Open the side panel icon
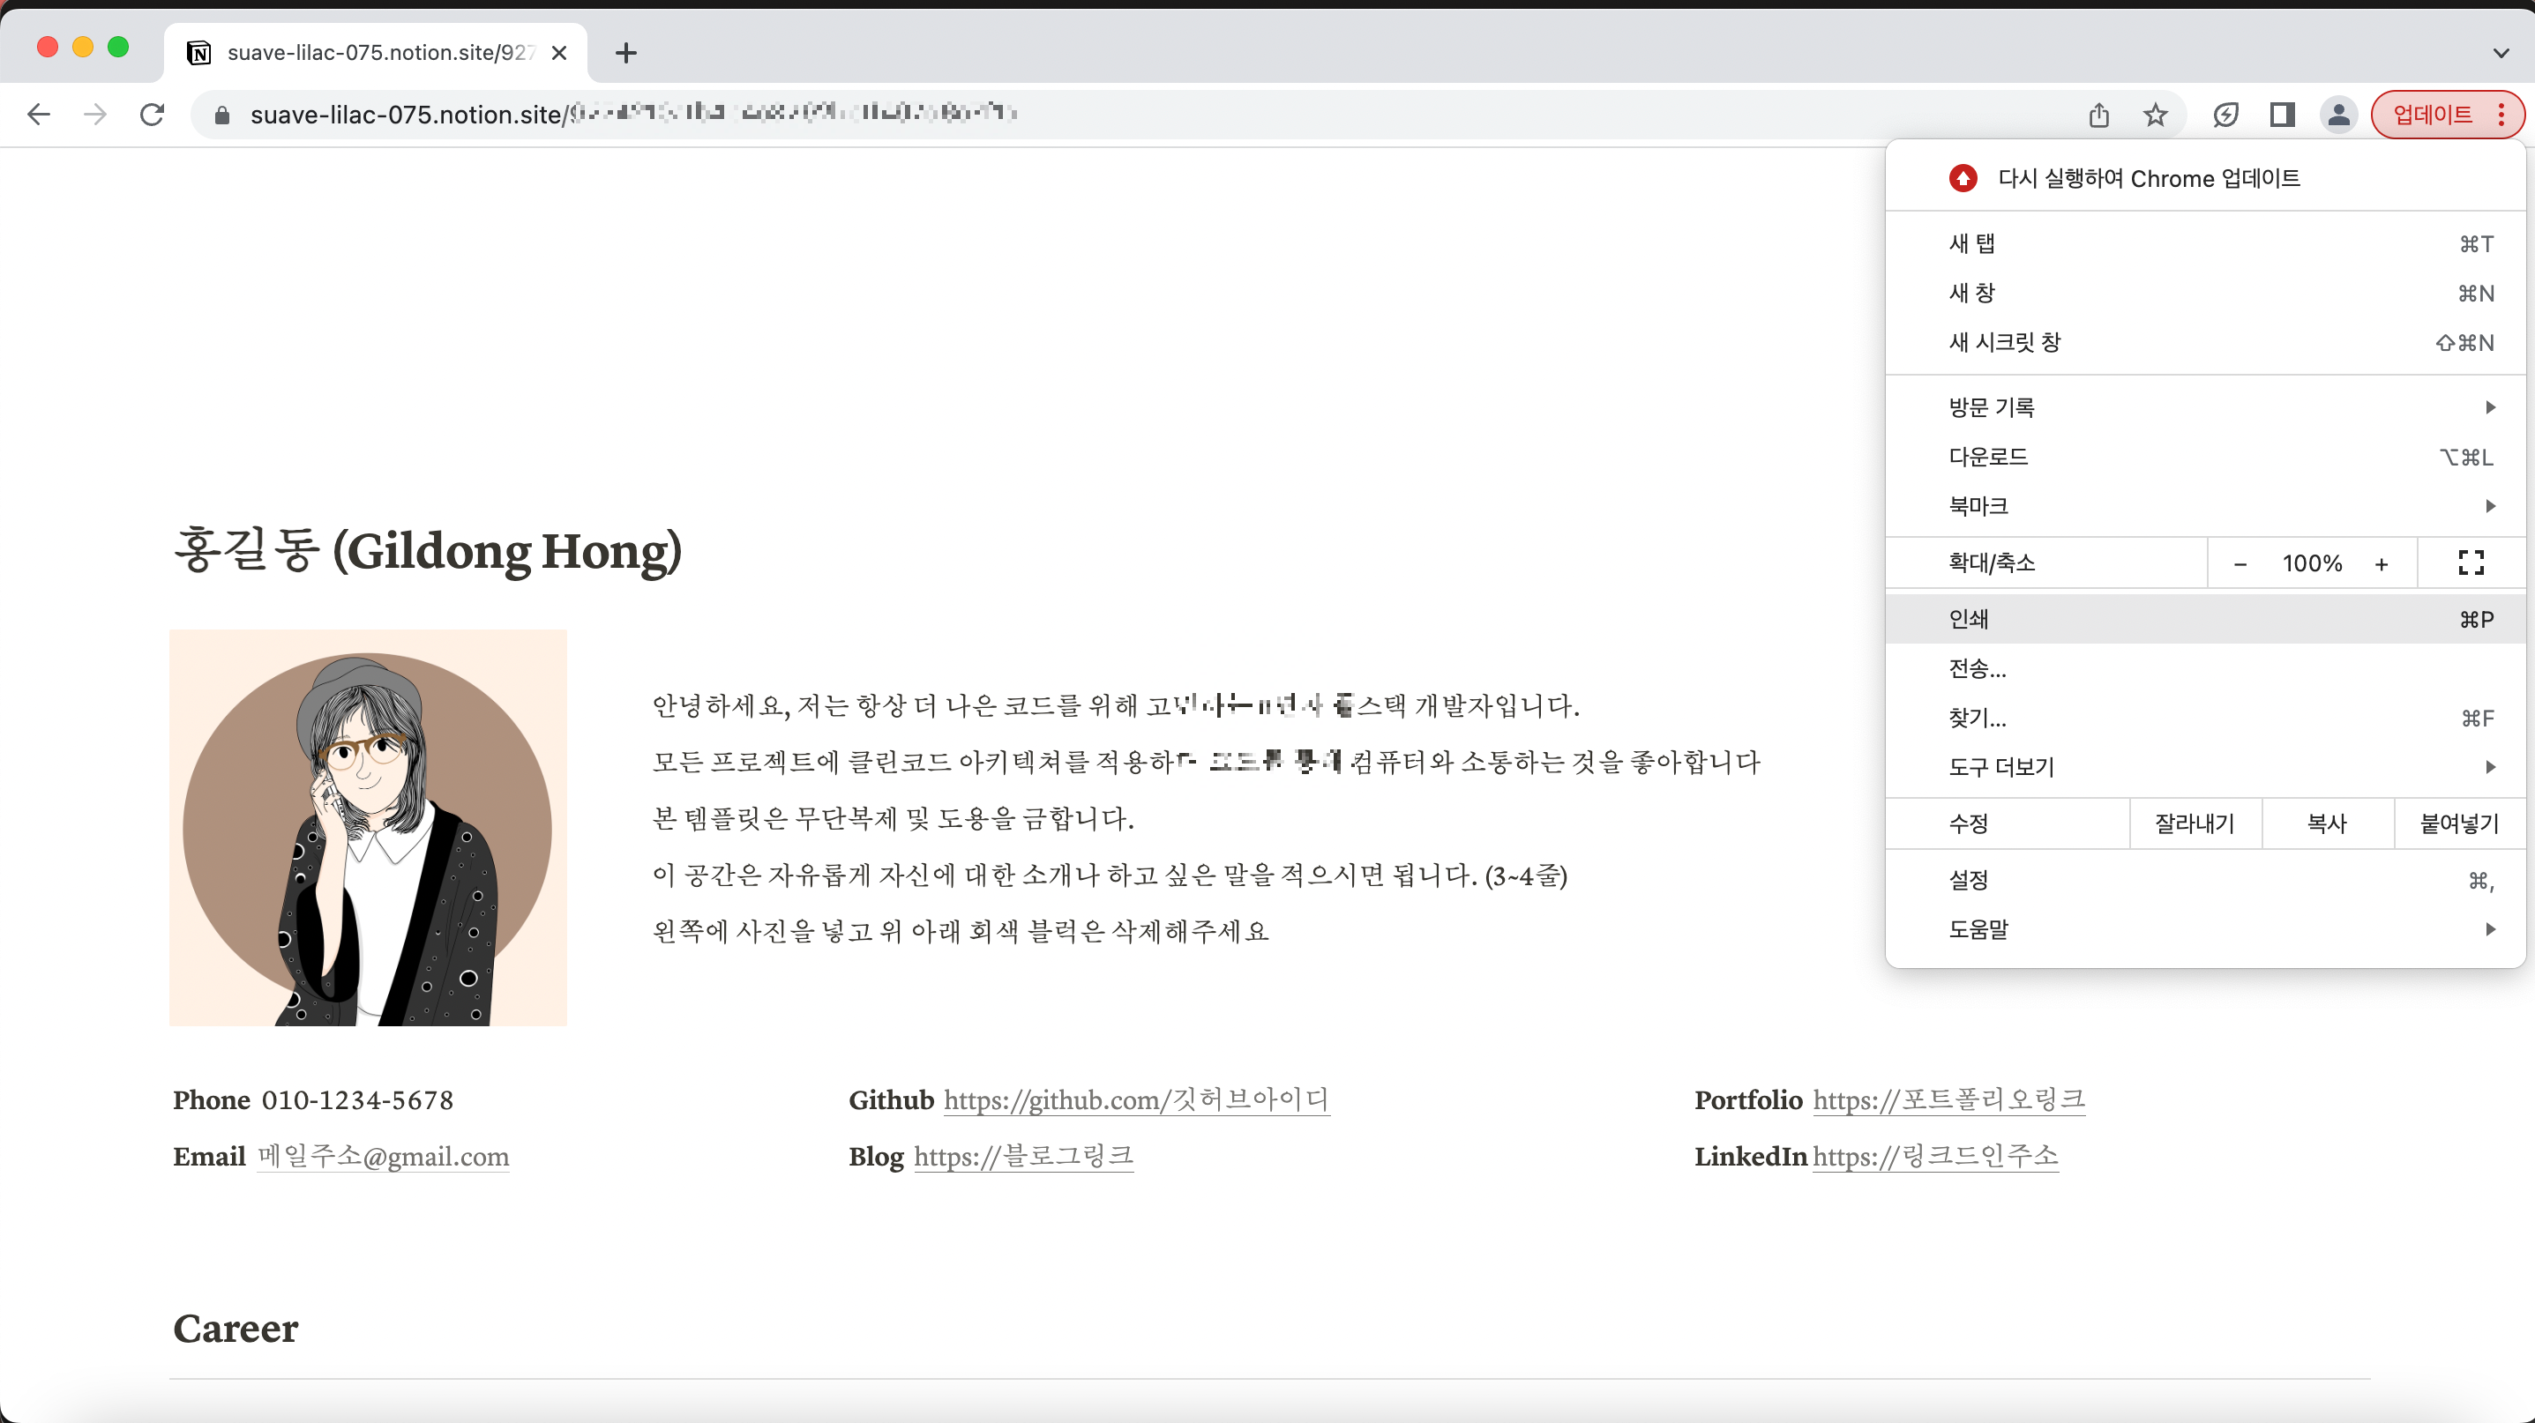 2282,115
